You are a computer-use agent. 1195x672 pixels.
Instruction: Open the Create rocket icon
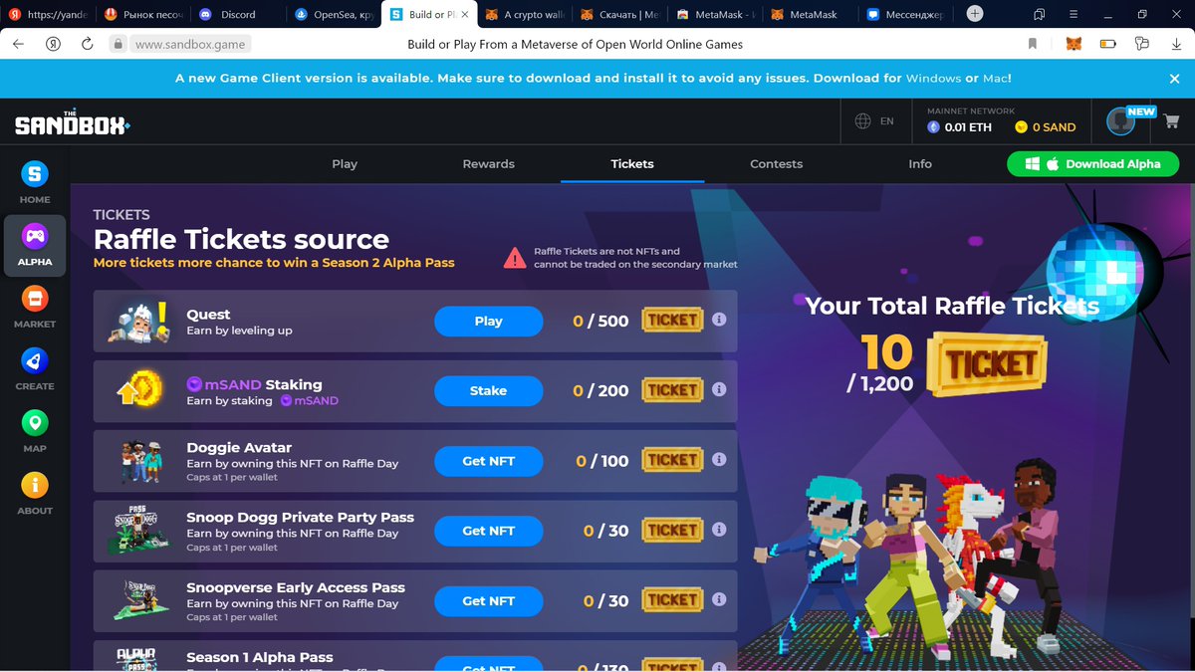pos(35,360)
